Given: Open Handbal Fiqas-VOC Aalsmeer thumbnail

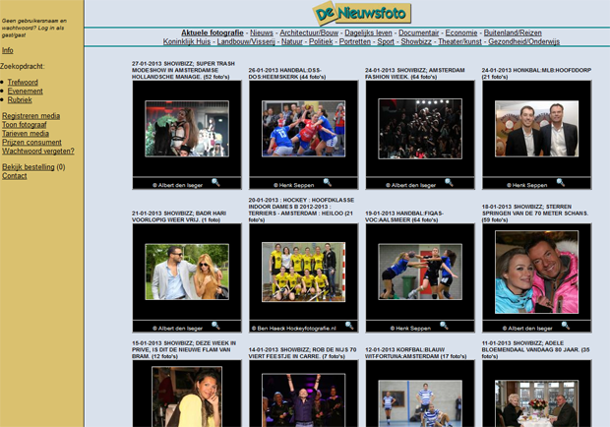Looking at the screenshot, I should pos(420,272).
